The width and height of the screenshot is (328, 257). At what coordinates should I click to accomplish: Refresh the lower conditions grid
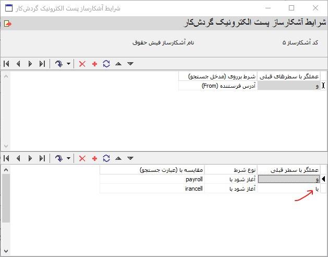[x=106, y=158]
